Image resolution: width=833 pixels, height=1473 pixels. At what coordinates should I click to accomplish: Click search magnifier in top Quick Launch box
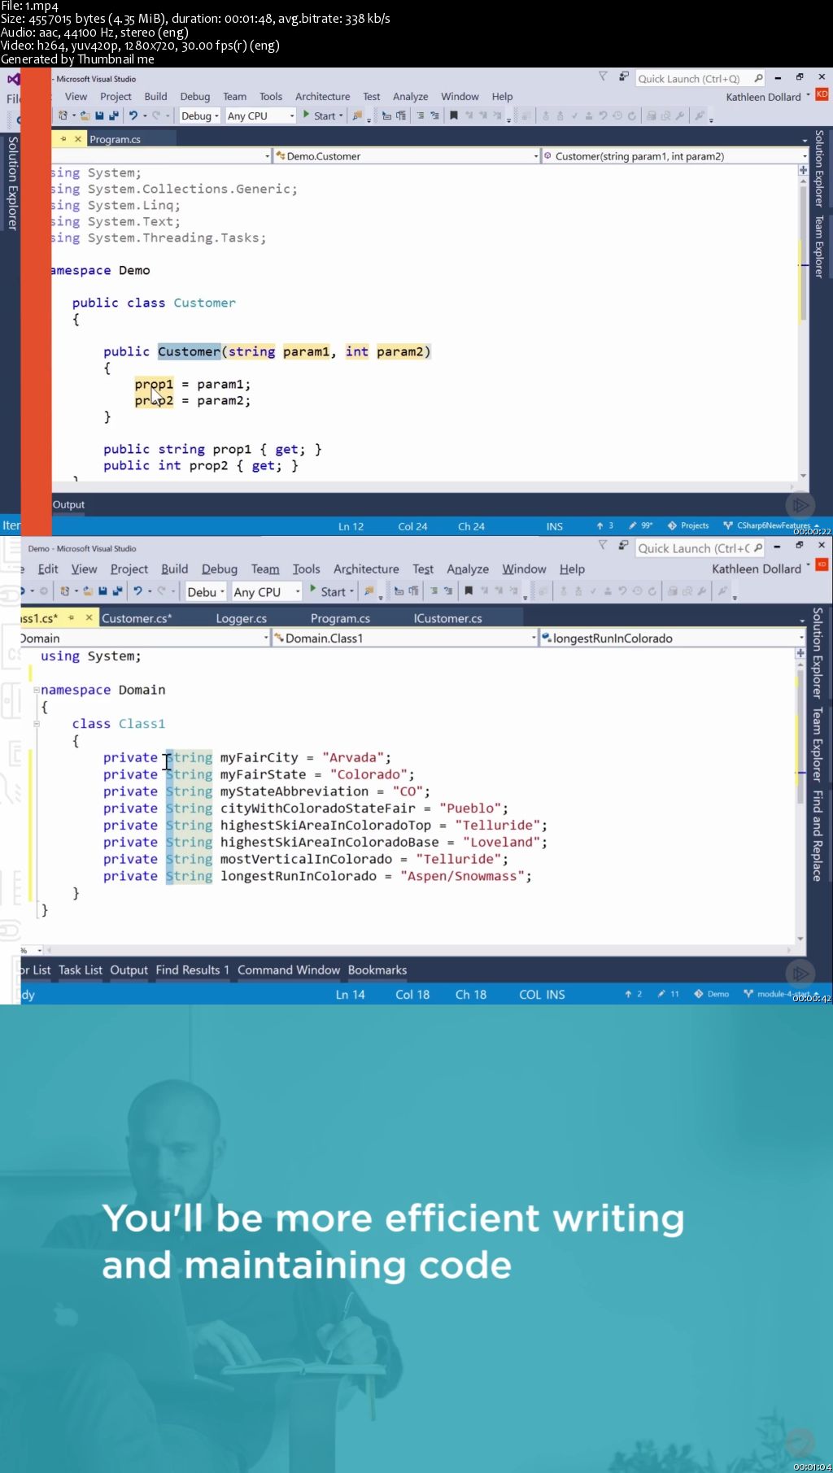pyautogui.click(x=758, y=78)
